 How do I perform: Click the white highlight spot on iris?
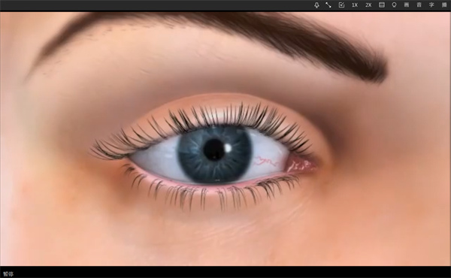click(228, 148)
